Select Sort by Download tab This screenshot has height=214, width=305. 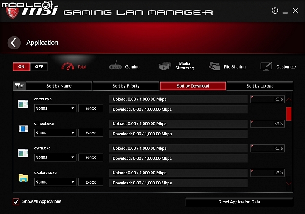point(193,86)
